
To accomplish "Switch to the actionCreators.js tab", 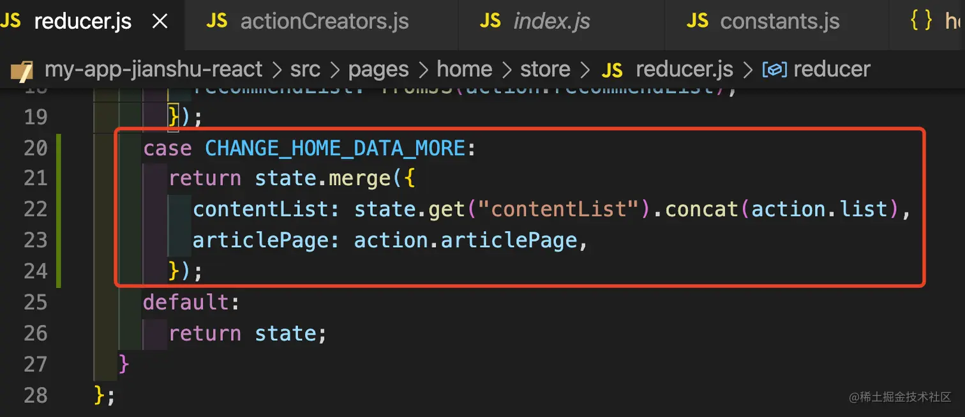I will (324, 22).
